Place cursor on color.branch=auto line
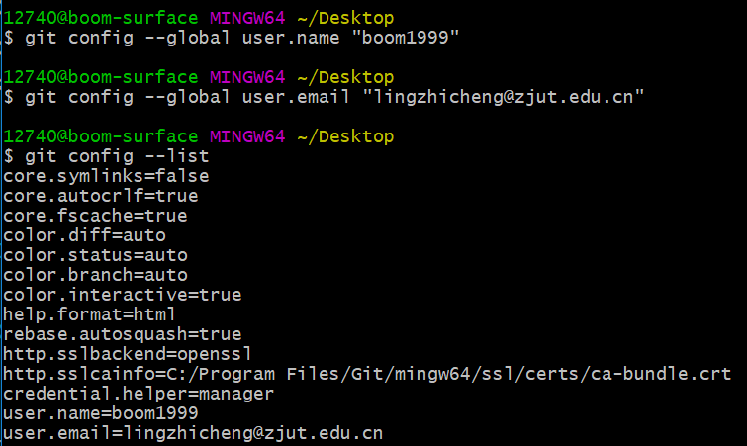This screenshot has height=446, width=747. click(95, 275)
